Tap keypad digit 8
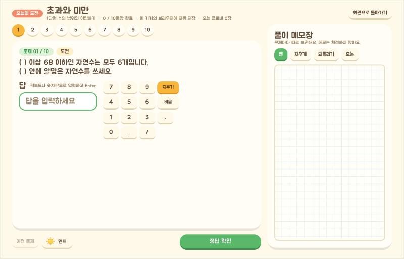The width and height of the screenshot is (404, 259). point(129,87)
